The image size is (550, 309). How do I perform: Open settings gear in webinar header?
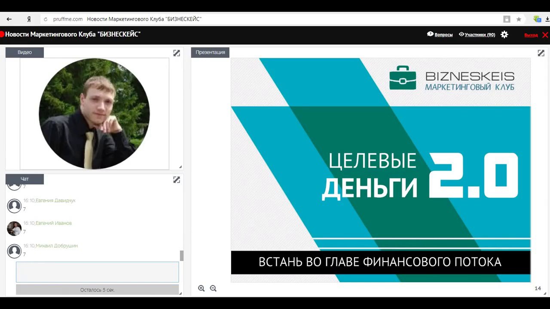tap(504, 34)
